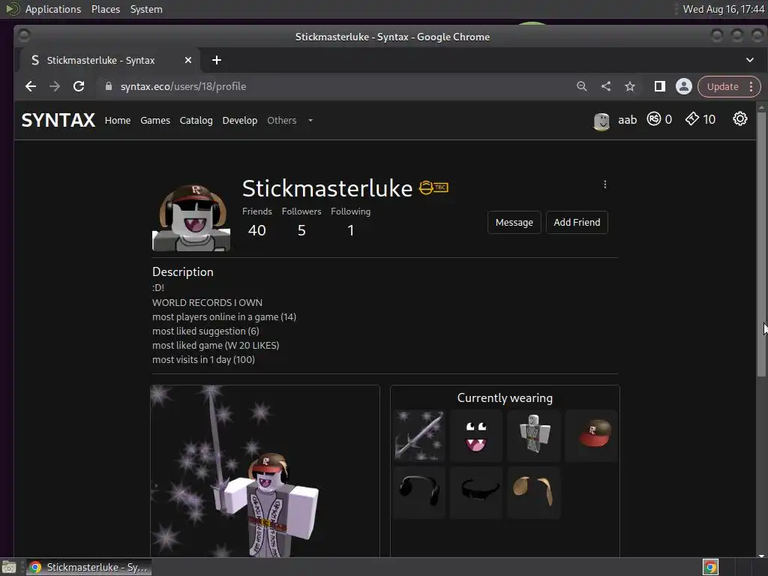
Task: Click the Add Friend button
Action: pos(577,222)
